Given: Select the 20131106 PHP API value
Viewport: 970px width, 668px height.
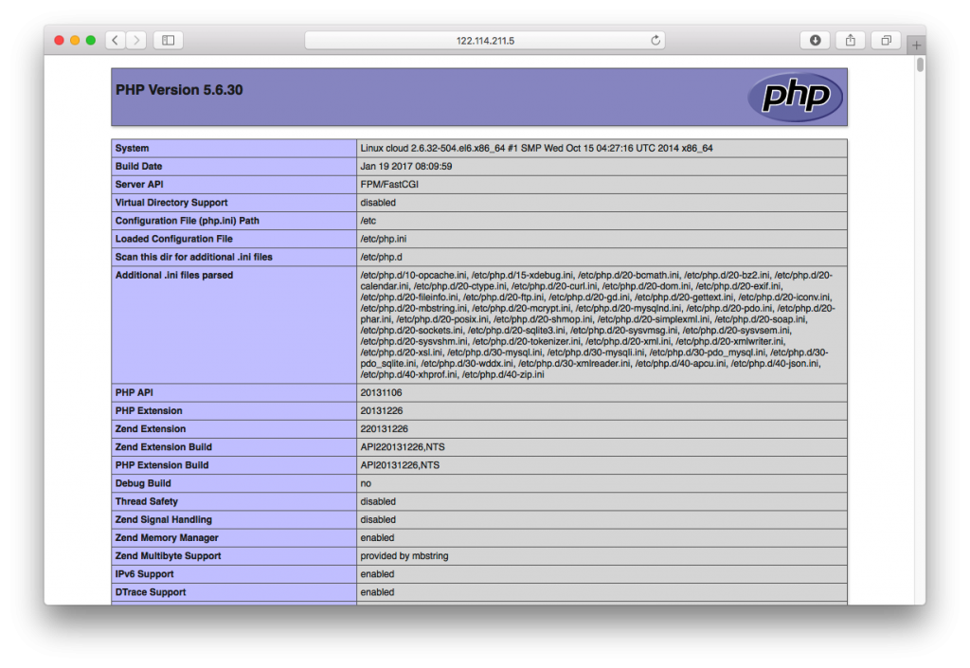Looking at the screenshot, I should [x=381, y=393].
